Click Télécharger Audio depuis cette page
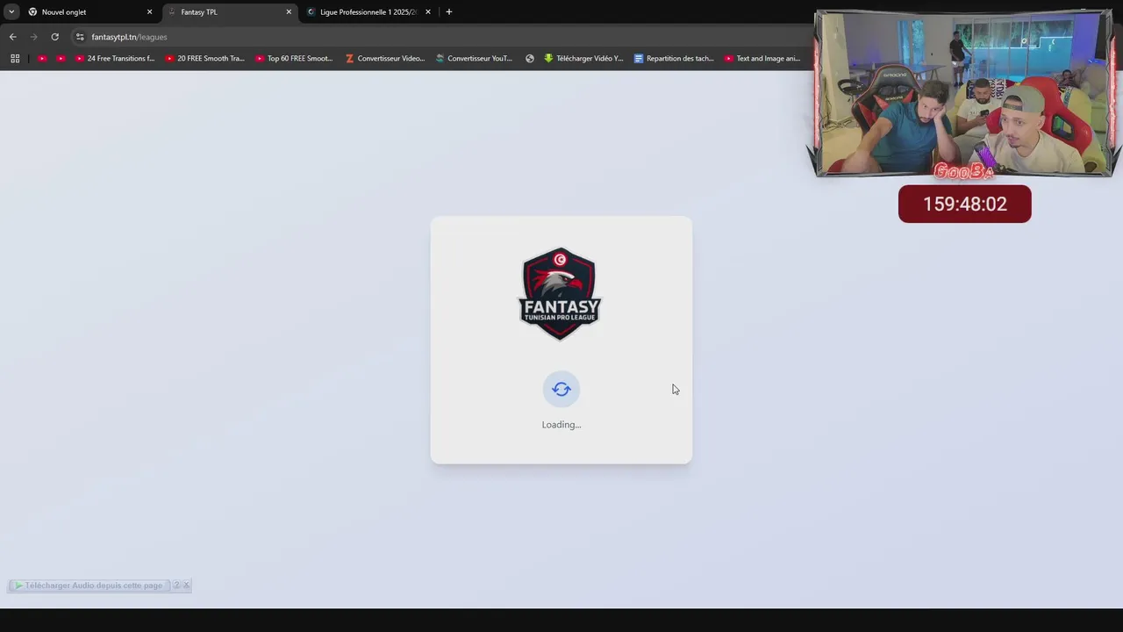 pos(89,585)
